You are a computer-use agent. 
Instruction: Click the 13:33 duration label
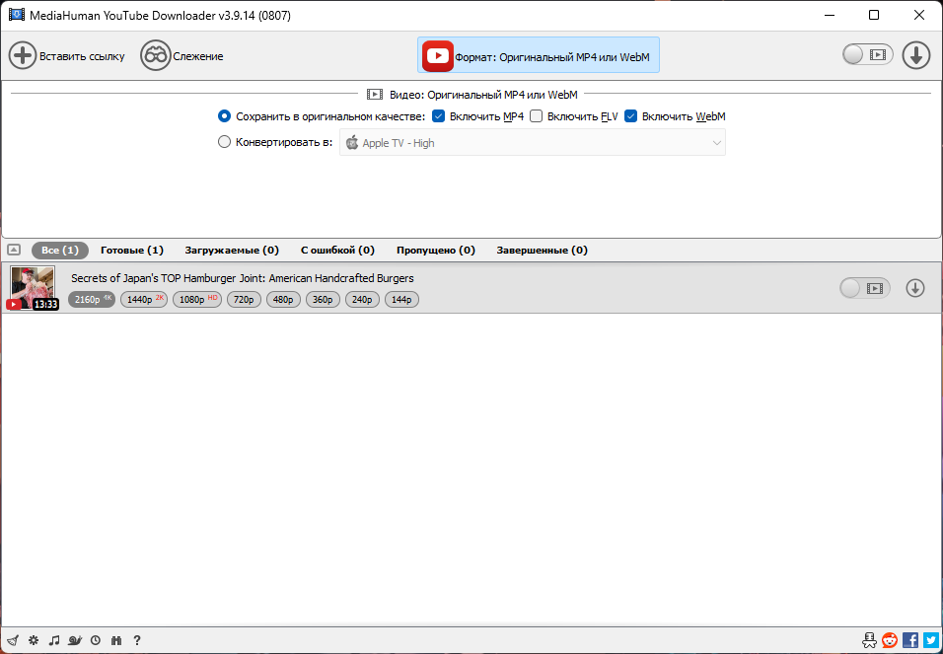45,305
